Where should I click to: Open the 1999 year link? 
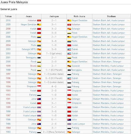[8, 66]
